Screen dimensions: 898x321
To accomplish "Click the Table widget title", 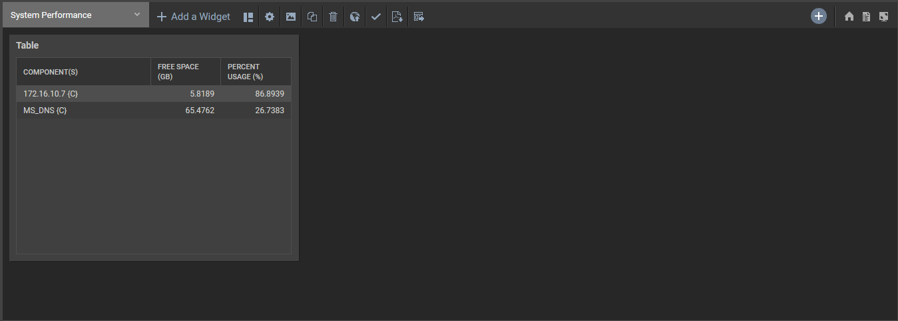I will coord(27,45).
